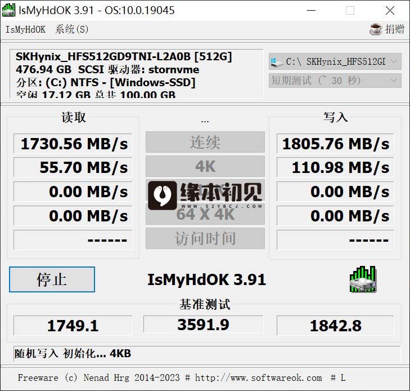Click the read 4K 55.70 MB/s value
This screenshot has width=410, height=391.
tap(73, 167)
